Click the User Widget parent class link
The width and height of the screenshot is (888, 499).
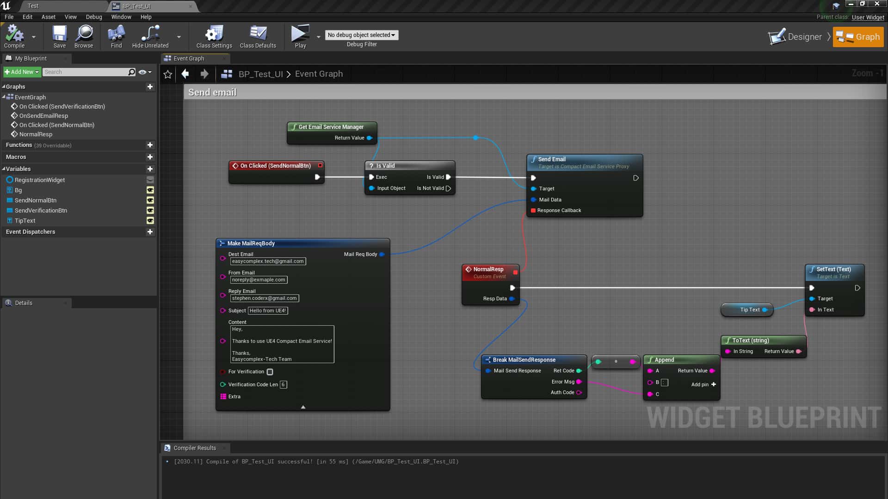pos(868,18)
